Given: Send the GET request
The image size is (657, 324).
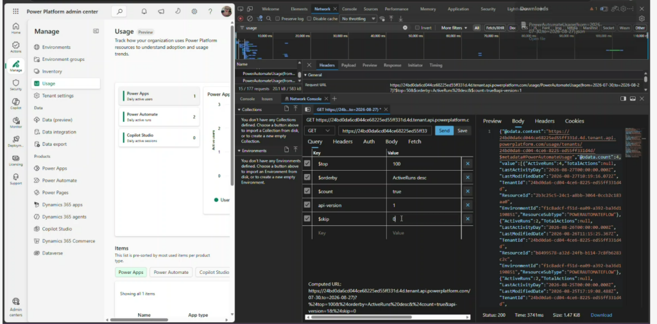Looking at the screenshot, I should pyautogui.click(x=444, y=131).
